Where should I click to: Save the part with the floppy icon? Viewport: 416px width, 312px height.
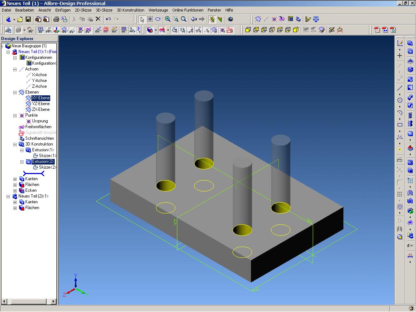[28, 19]
